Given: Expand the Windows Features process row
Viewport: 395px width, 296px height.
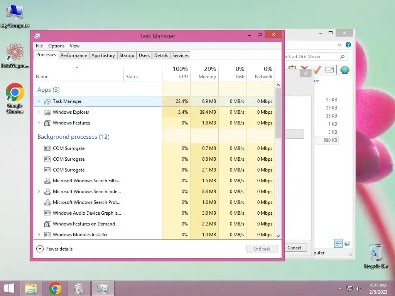Looking at the screenshot, I should tap(39, 123).
